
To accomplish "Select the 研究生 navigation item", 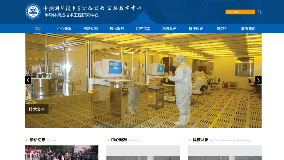I will (x=222, y=29).
